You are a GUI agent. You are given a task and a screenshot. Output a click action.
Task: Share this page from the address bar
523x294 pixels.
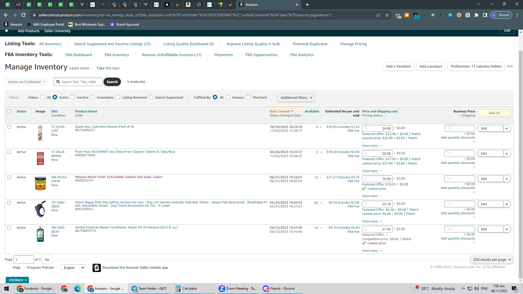pos(378,15)
